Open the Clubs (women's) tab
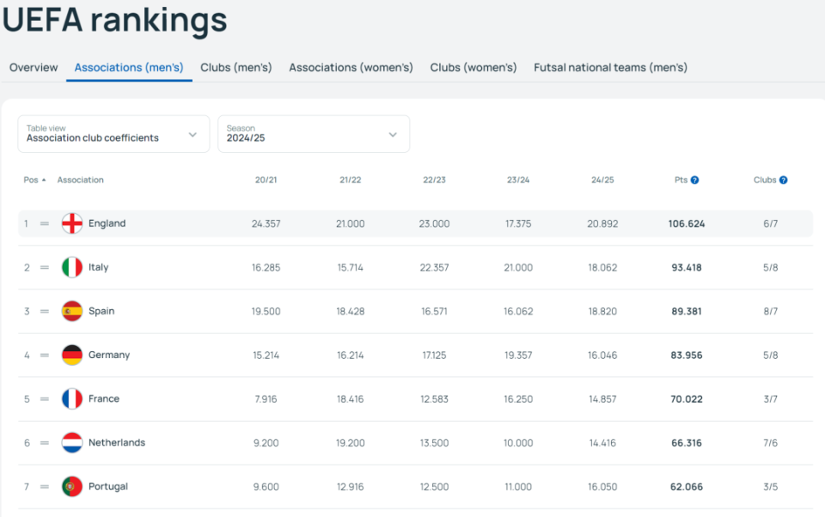The width and height of the screenshot is (825, 517). coord(474,68)
